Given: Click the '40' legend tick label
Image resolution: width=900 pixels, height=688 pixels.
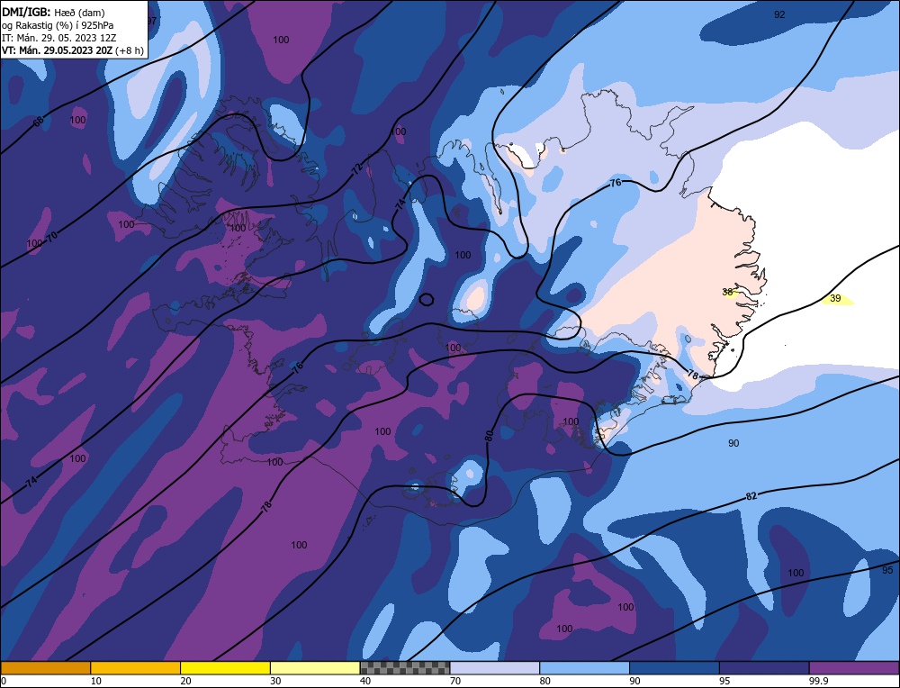Looking at the screenshot, I should pyautogui.click(x=365, y=681).
